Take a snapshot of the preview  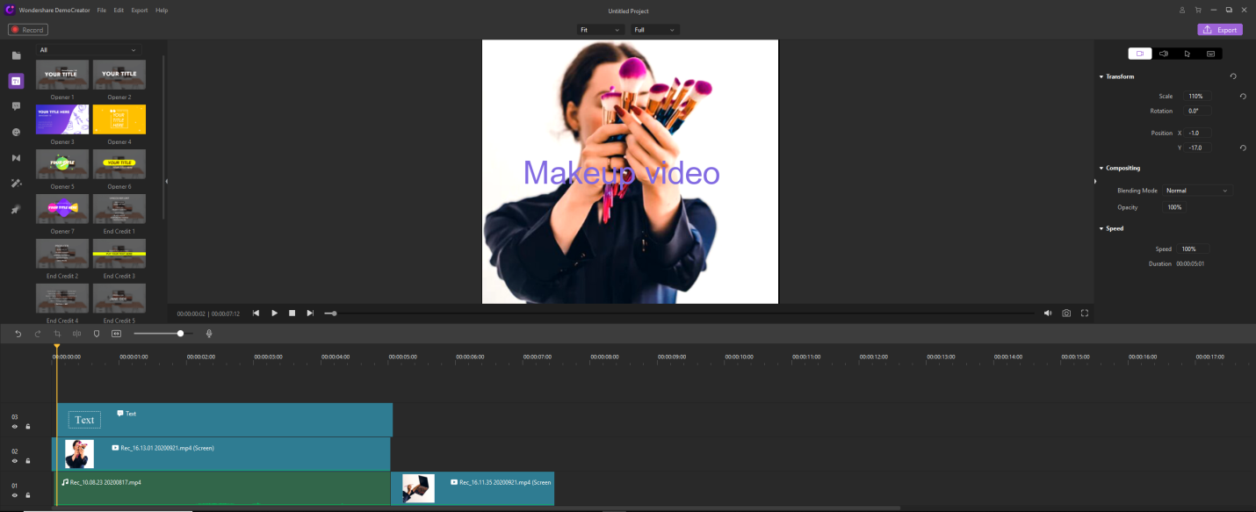1066,313
